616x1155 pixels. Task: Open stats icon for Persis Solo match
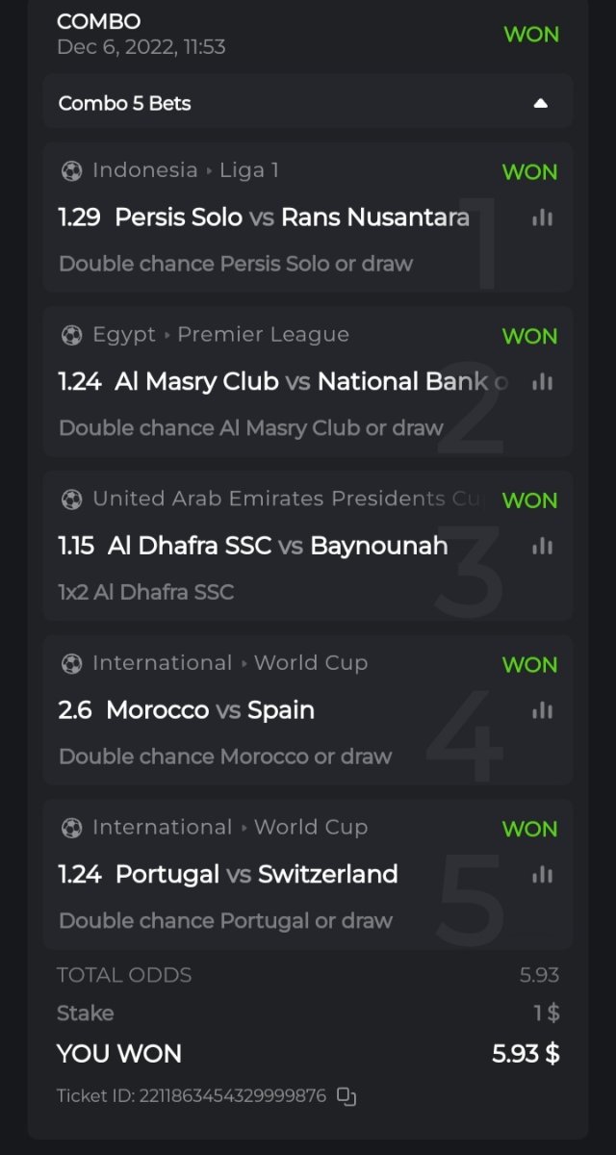coord(542,218)
